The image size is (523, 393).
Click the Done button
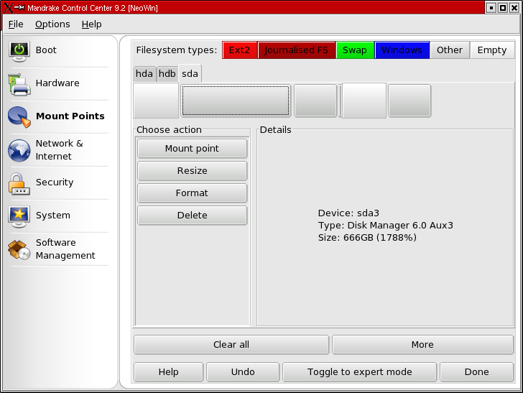tap(476, 372)
